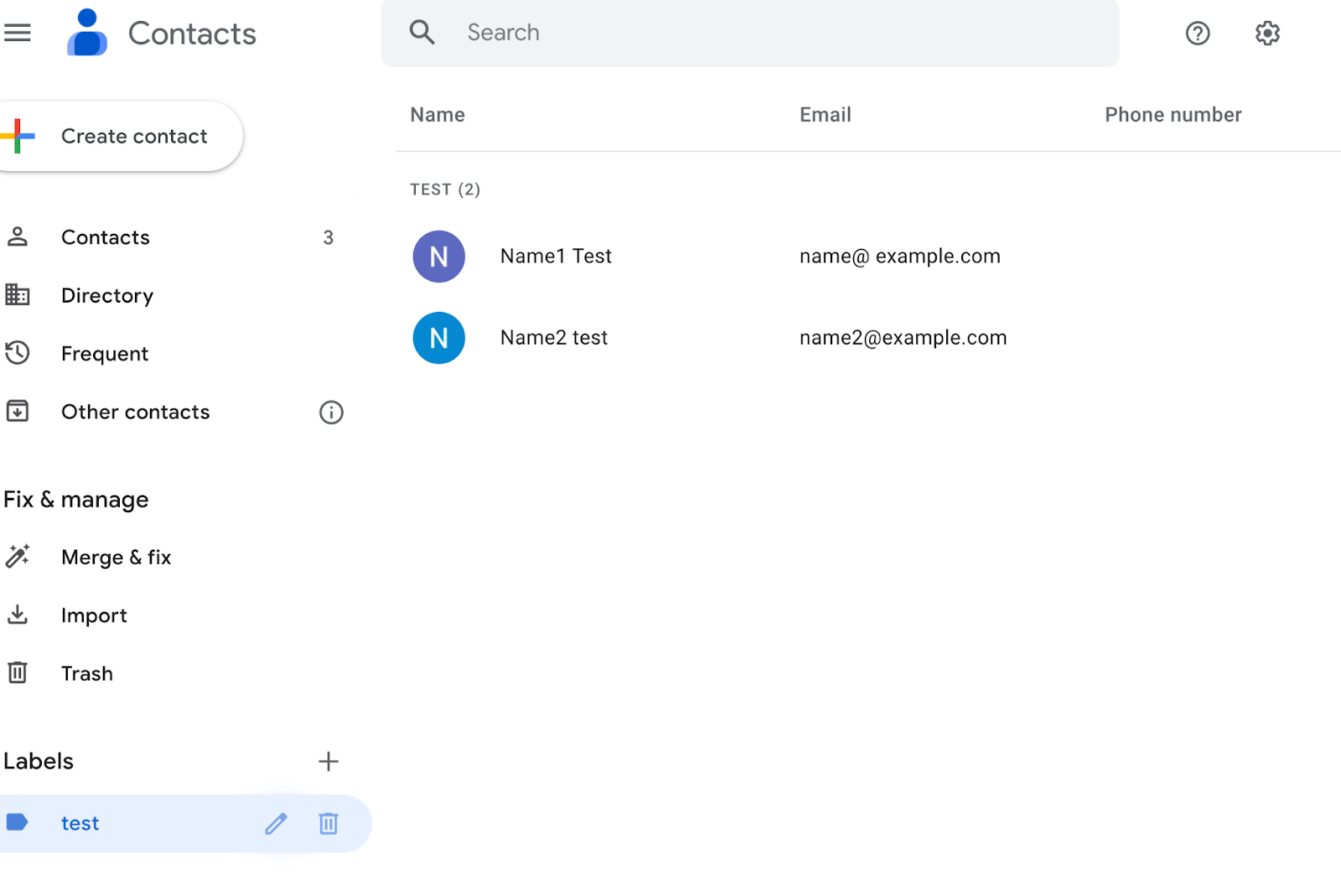This screenshot has height=875, width=1341.
Task: Open the main hamburger menu
Action: click(18, 33)
